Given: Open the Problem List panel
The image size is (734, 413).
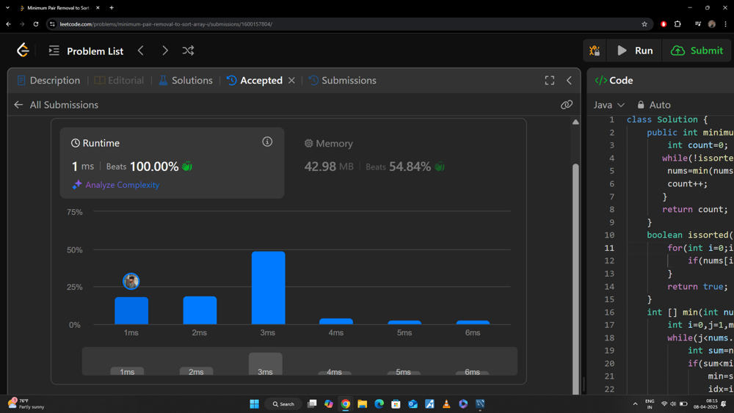Looking at the screenshot, I should [x=86, y=51].
